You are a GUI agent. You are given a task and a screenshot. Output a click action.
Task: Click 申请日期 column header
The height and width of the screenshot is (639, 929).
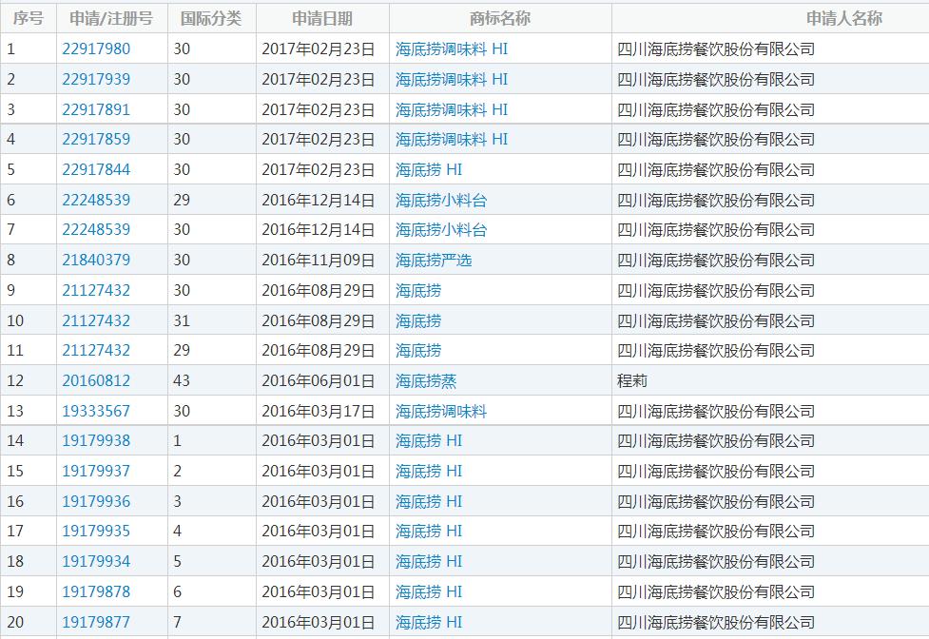click(x=321, y=18)
